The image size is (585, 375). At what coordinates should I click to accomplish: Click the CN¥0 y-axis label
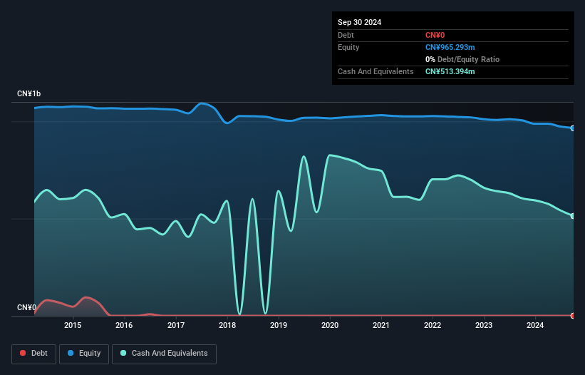(26, 307)
